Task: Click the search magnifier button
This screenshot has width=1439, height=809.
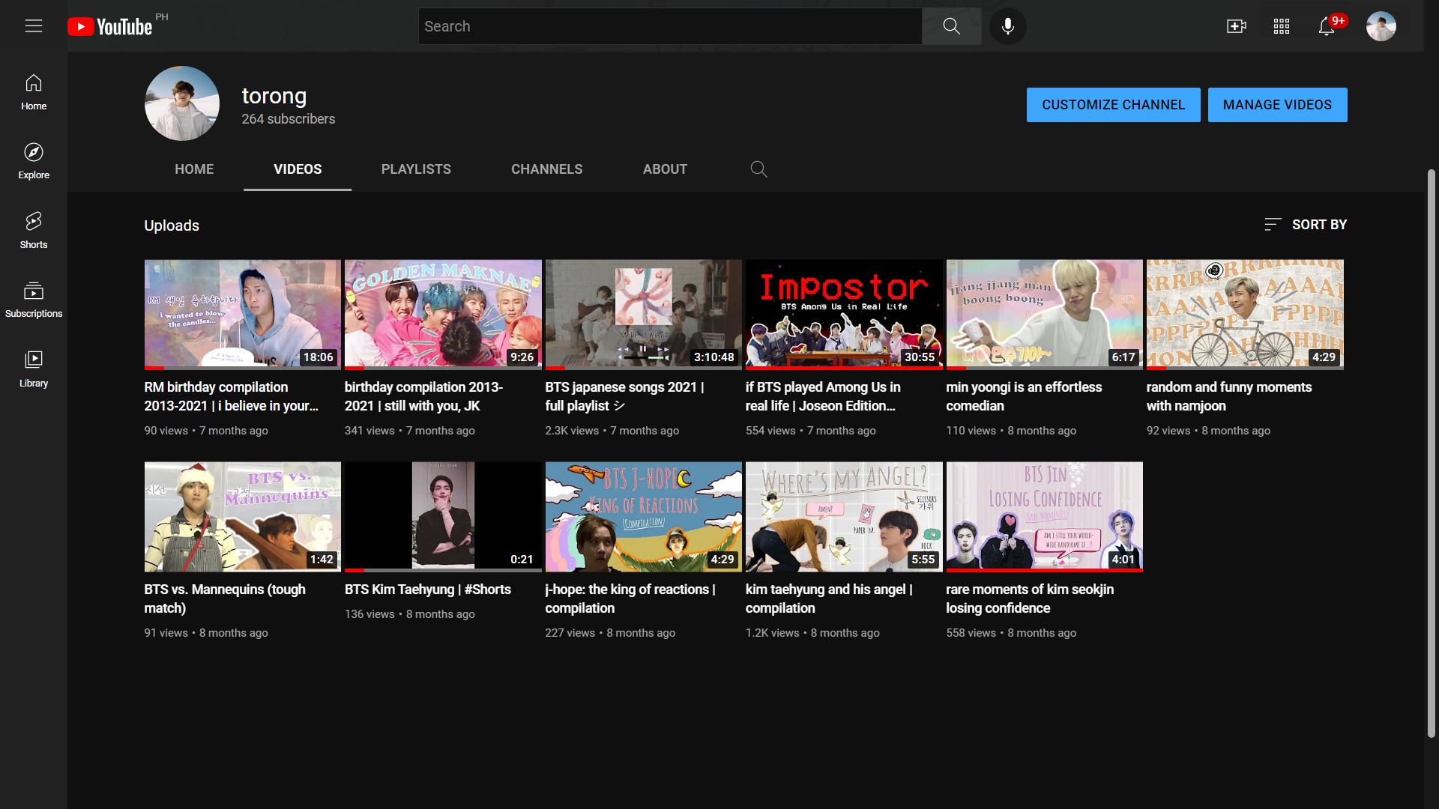Action: 951,26
